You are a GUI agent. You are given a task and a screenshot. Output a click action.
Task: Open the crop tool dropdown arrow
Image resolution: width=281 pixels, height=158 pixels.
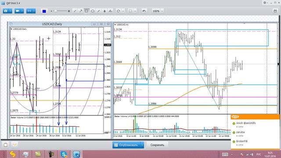tap(135, 11)
